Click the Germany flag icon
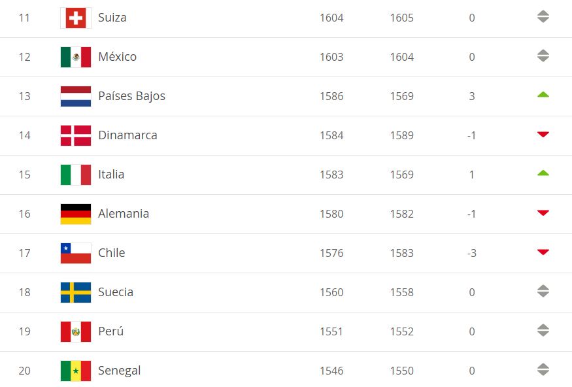Image resolution: width=572 pixels, height=387 pixels. pyautogui.click(x=76, y=214)
